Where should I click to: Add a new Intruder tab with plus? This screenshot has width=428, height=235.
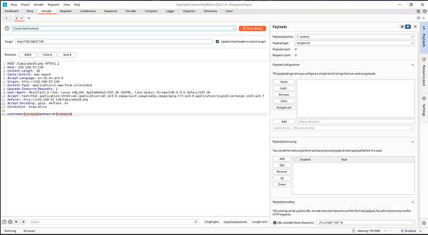click(29, 18)
